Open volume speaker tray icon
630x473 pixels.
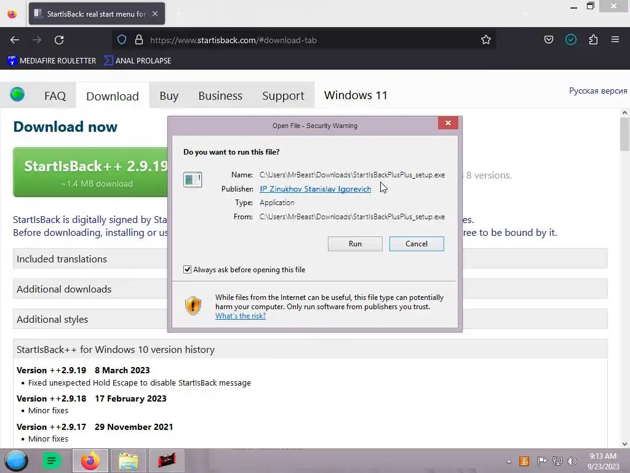tap(572, 461)
